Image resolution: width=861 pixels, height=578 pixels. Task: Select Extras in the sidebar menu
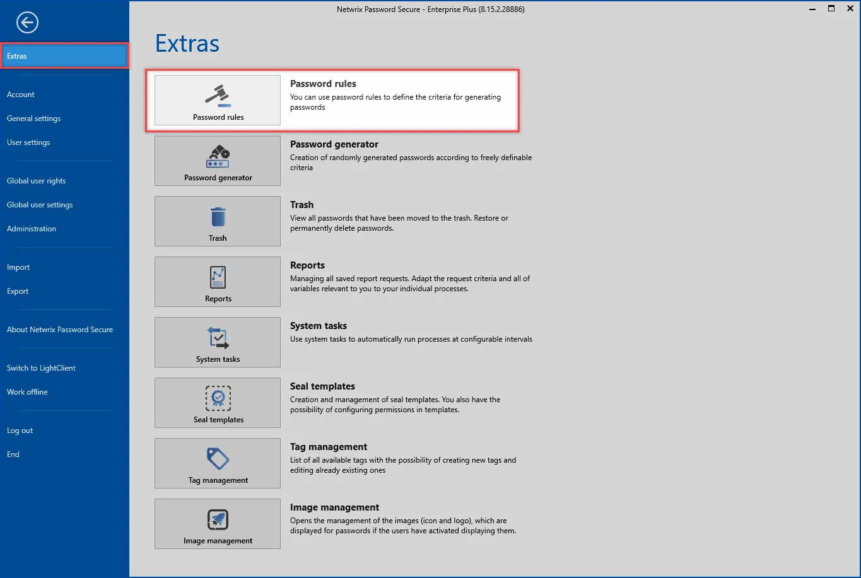(64, 56)
